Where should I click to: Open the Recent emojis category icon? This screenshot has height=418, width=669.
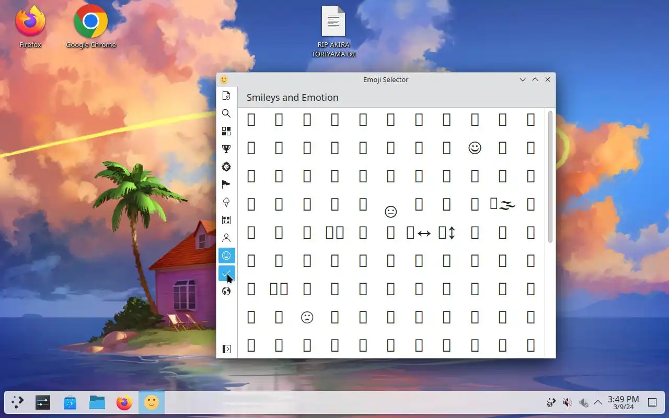point(226,96)
